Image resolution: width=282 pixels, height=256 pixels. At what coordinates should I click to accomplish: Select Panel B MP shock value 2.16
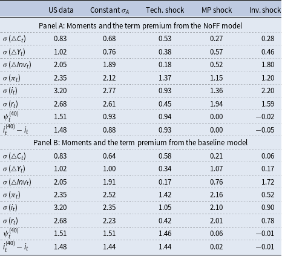pos(216,195)
